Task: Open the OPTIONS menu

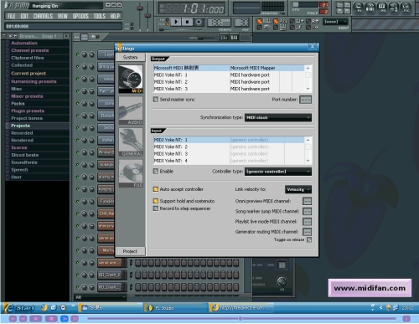Action: click(80, 16)
